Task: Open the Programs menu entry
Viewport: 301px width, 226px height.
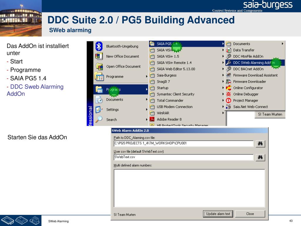Action: 121,89
